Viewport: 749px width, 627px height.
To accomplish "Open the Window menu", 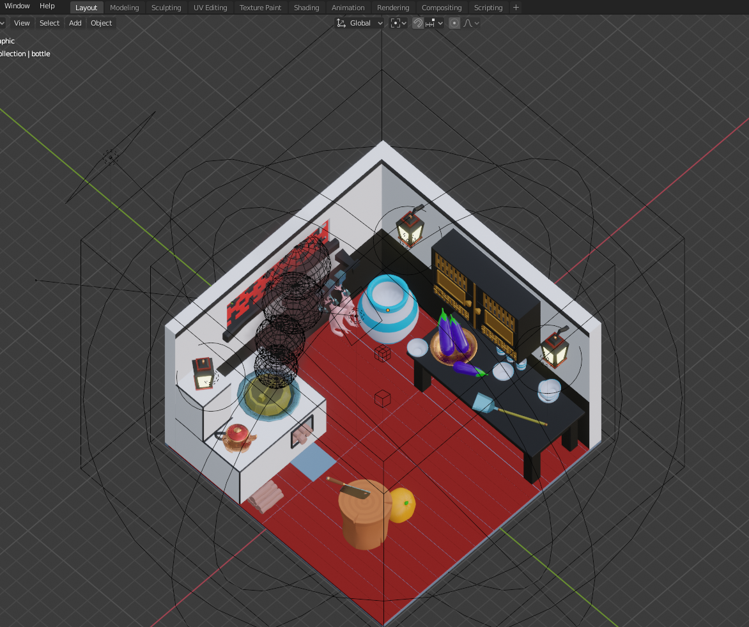I will (x=17, y=6).
